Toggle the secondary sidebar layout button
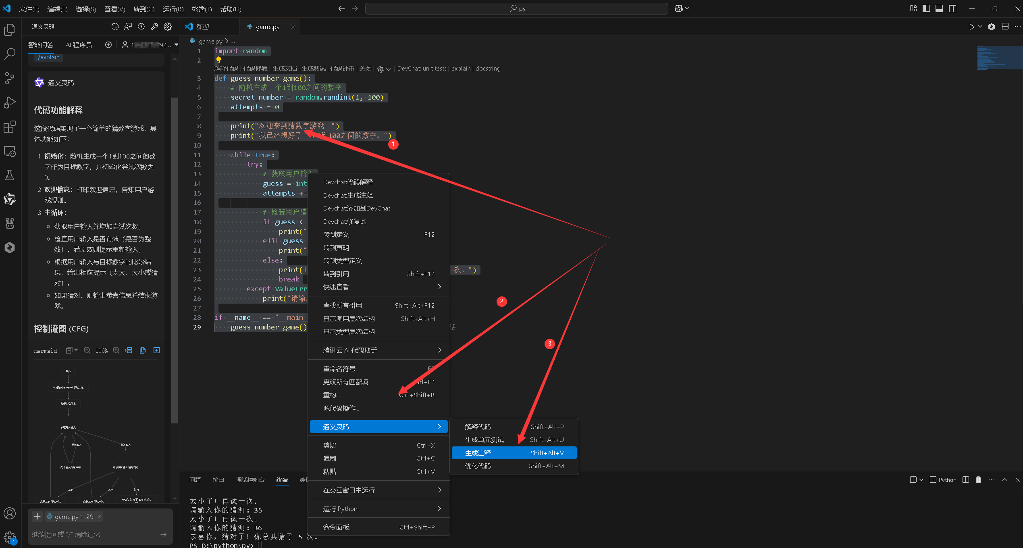The width and height of the screenshot is (1023, 548). tap(952, 8)
